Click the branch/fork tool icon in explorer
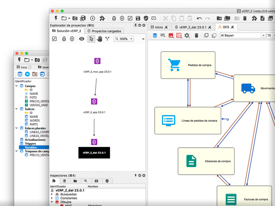Viewport: 275px width, 206px height. click(107, 39)
